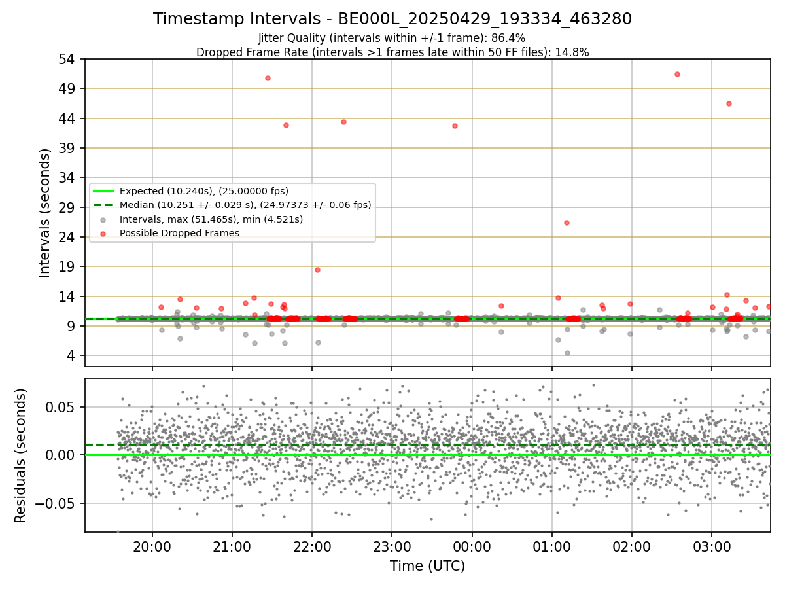Select the red outlier near 18 s after 22:00

(317, 270)
